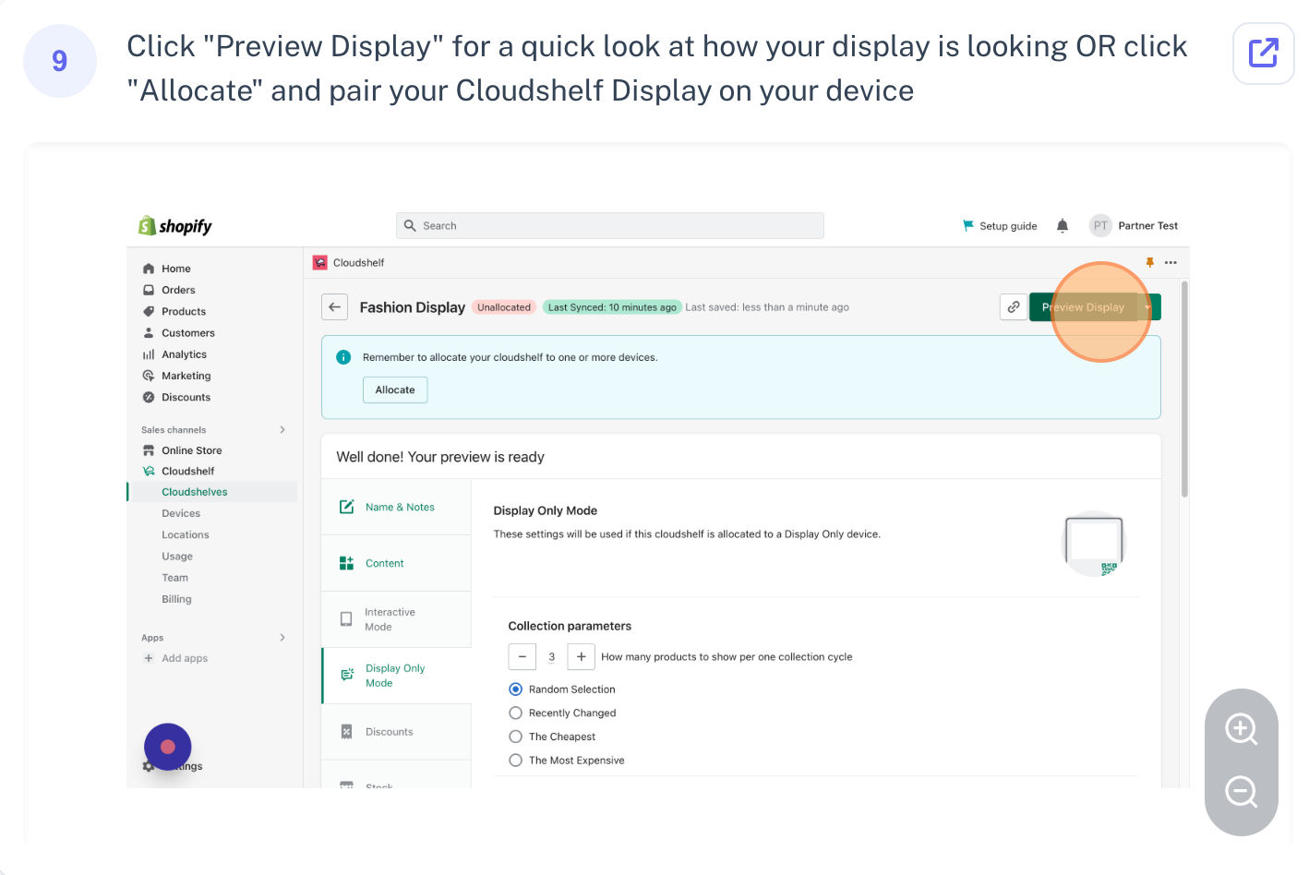Increase products per cycle with plus
Viewport: 1309px width, 875px height.
point(581,656)
